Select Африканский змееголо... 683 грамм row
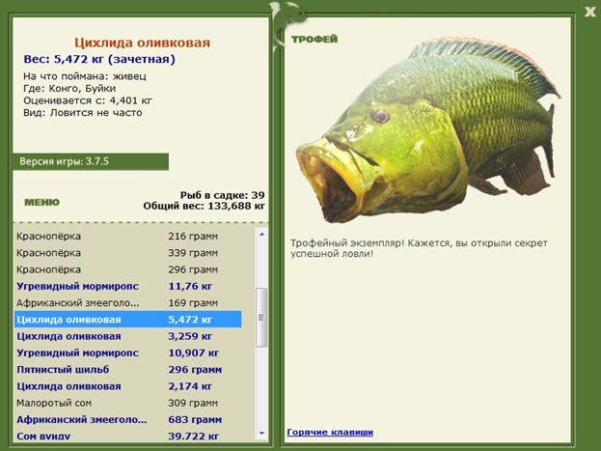The width and height of the screenshot is (601, 451). 128,419
